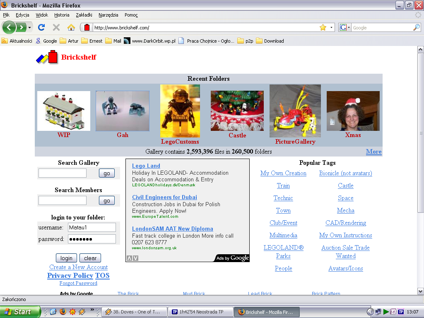
Task: Bookmark this page with the star icon
Action: 323,27
